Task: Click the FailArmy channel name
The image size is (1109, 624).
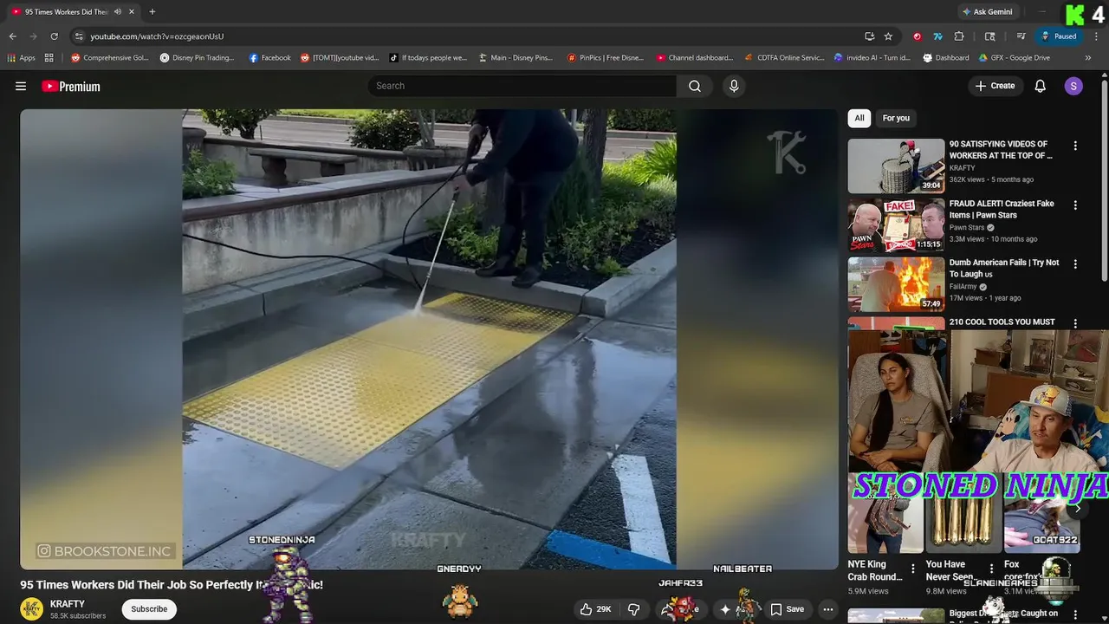Action: pos(963,287)
